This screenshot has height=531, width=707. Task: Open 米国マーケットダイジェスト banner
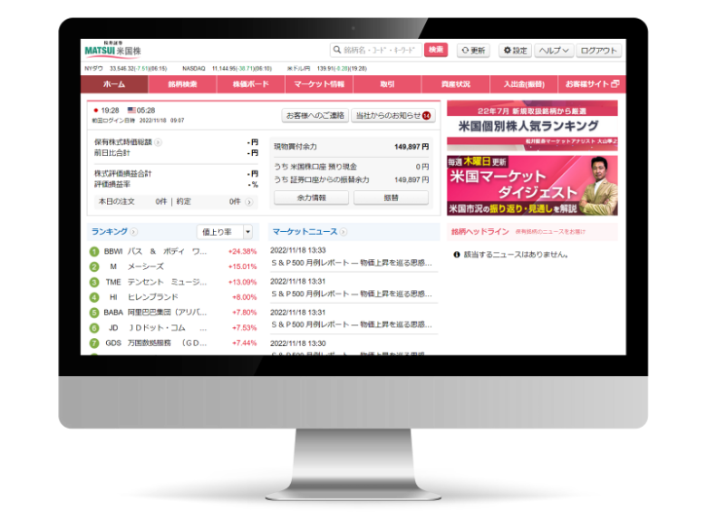[x=532, y=186]
